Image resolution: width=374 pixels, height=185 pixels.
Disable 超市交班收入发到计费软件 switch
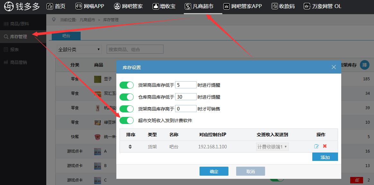(127, 120)
